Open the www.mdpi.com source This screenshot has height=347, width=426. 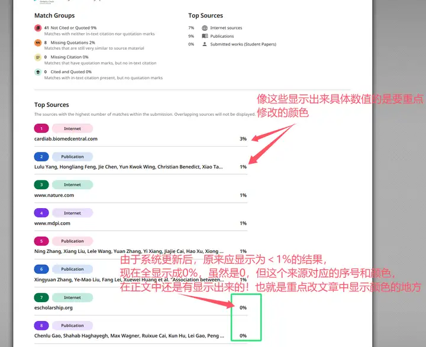click(52, 223)
